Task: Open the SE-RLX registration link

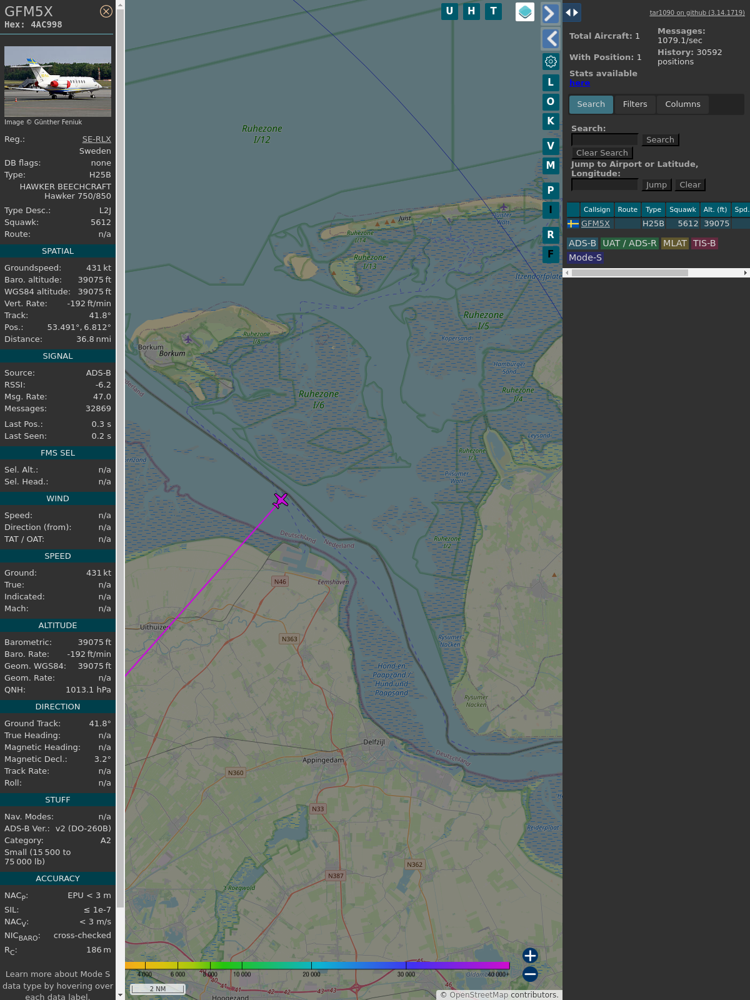Action: point(97,139)
